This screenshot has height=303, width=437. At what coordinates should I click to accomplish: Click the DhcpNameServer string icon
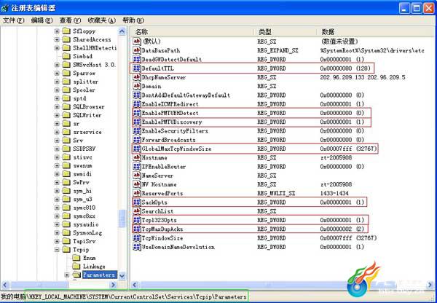[x=137, y=77]
